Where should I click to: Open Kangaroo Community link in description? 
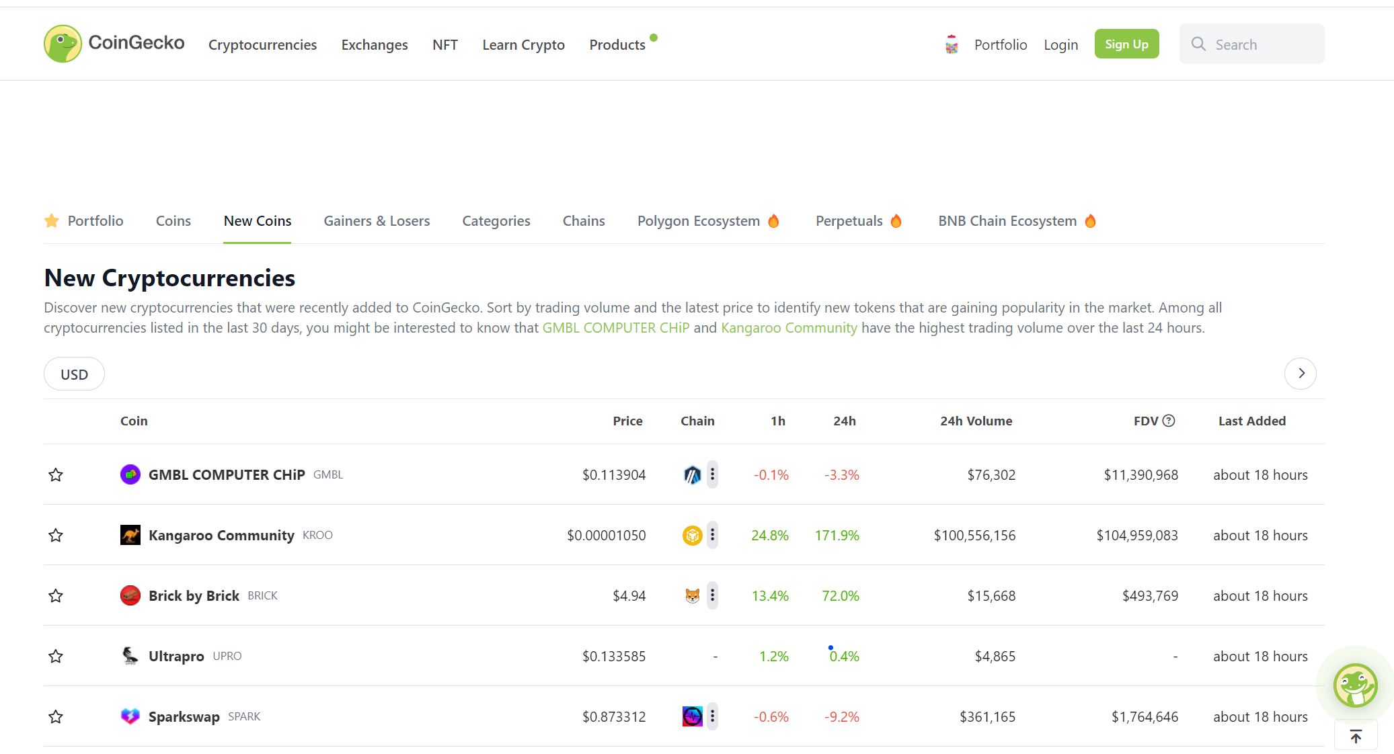click(789, 327)
